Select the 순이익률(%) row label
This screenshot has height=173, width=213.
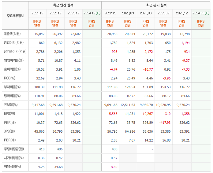pos(12,69)
